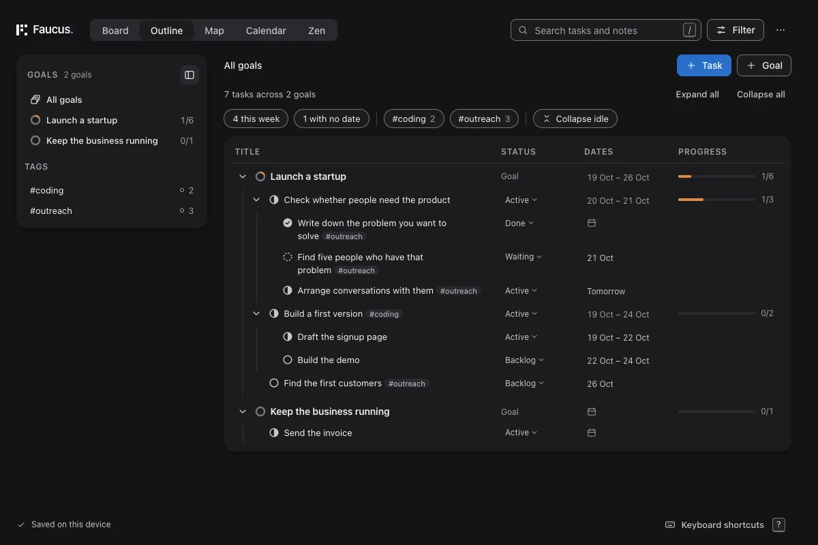Click the blue Task button

pyautogui.click(x=704, y=65)
